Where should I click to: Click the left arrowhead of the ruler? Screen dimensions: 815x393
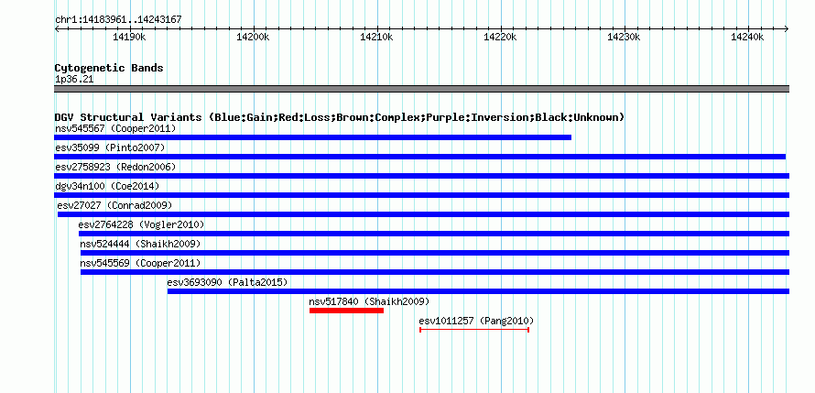(57, 29)
